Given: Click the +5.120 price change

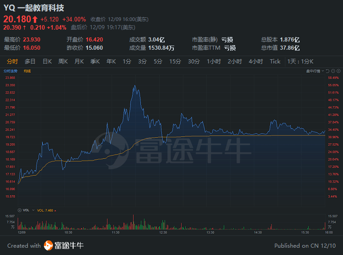Looking at the screenshot, I should point(49,20).
